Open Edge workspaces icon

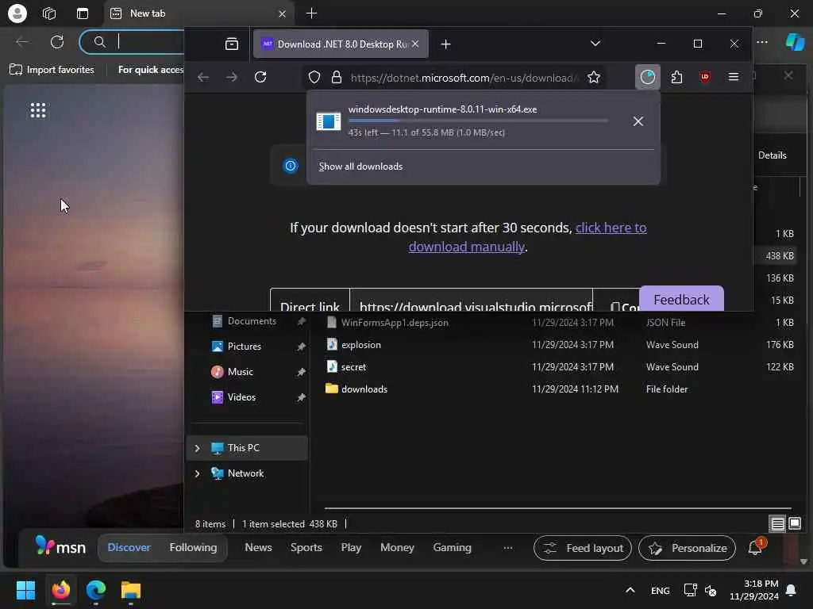click(x=49, y=13)
